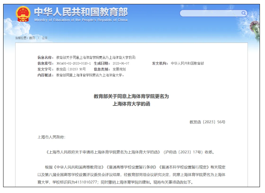Select the 信息索引 label

(45, 63)
